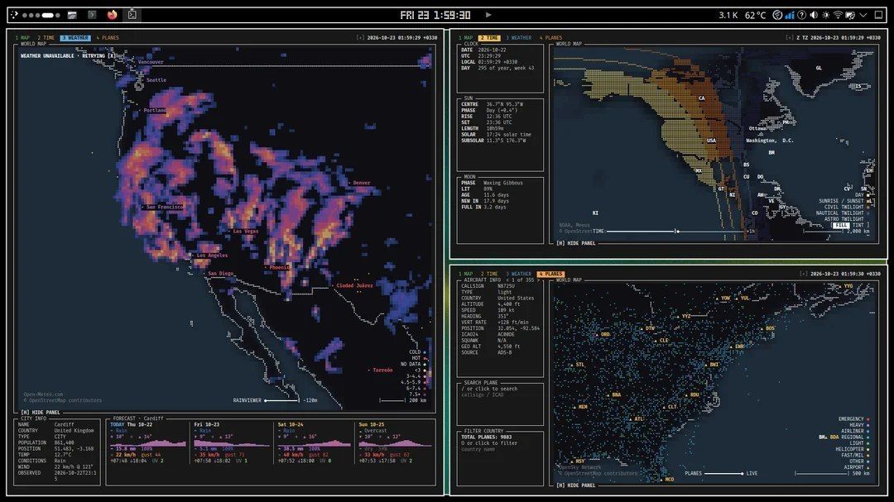Click the ATL airport marker
This screenshot has height=502, width=894.
[636, 418]
